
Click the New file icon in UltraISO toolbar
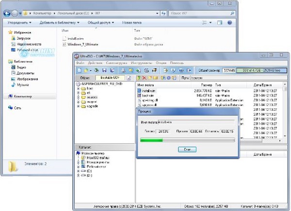(x=80, y=70)
